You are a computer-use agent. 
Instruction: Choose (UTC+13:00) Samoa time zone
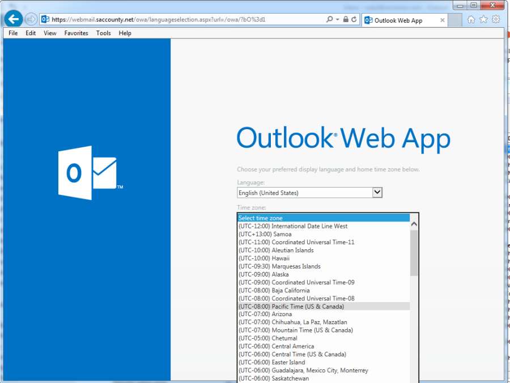click(324, 234)
